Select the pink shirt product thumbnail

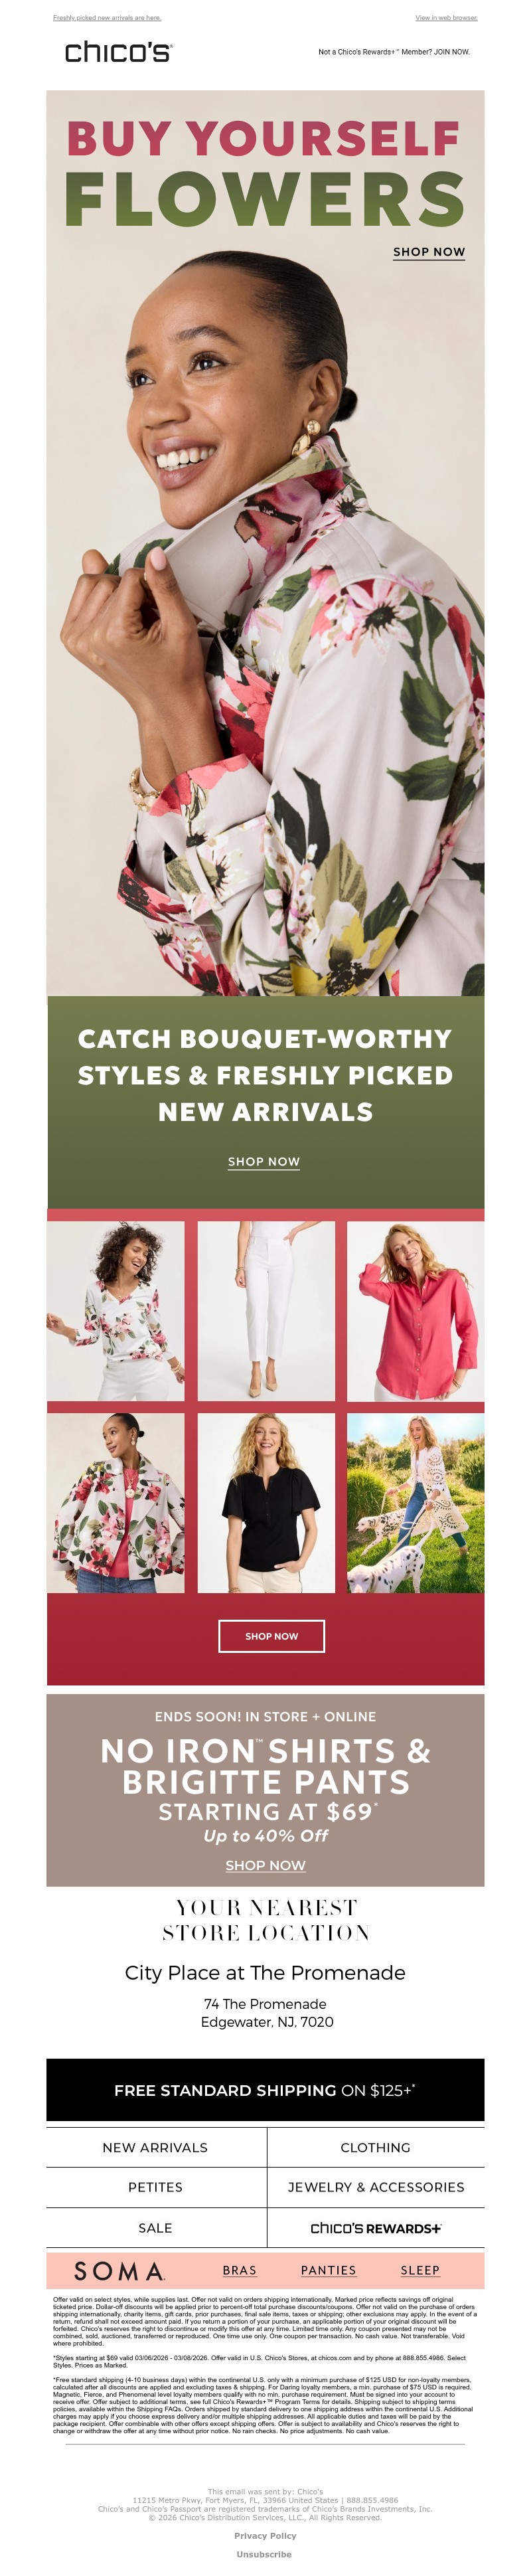[x=416, y=1311]
